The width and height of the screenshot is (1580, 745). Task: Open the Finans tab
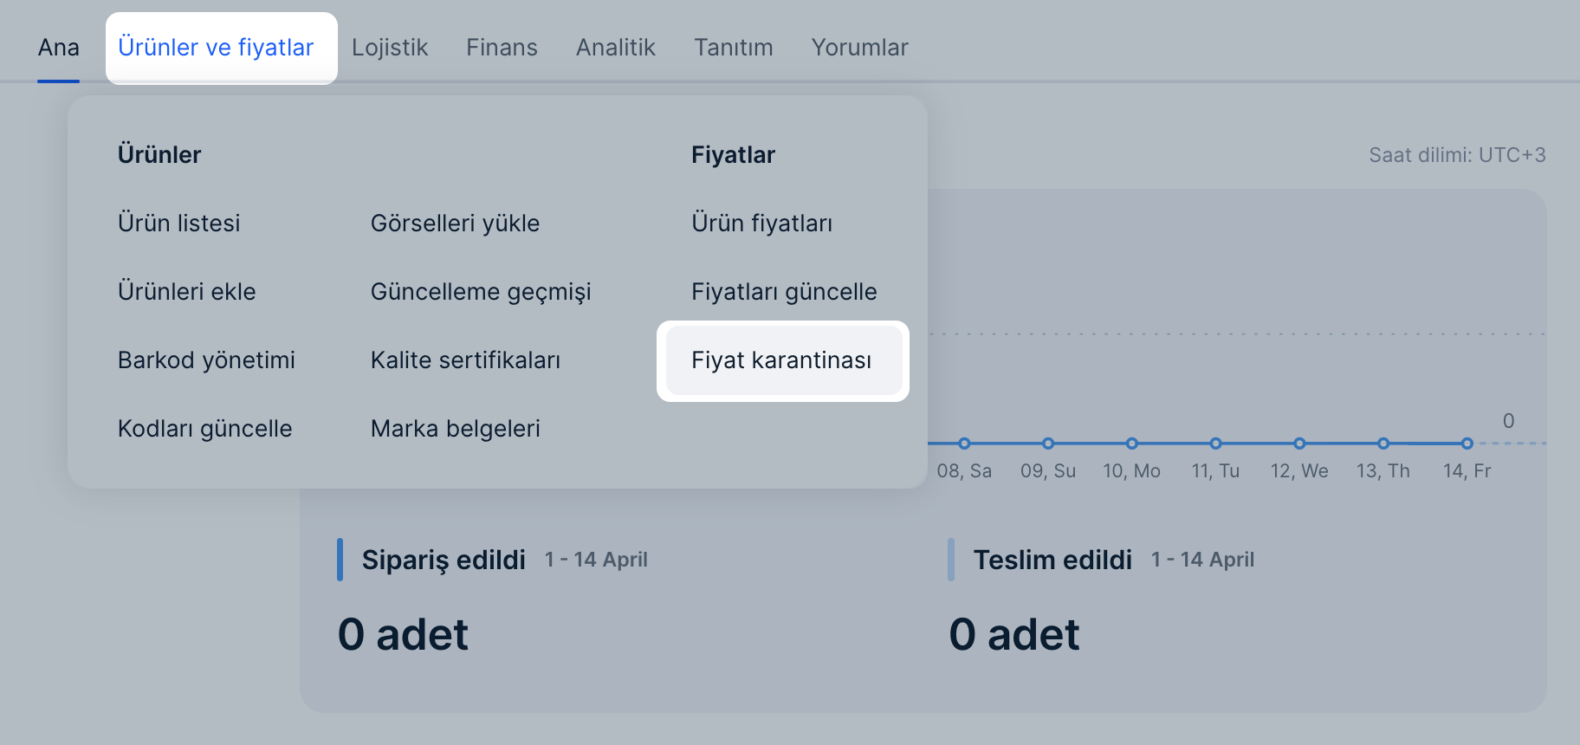pyautogui.click(x=502, y=48)
